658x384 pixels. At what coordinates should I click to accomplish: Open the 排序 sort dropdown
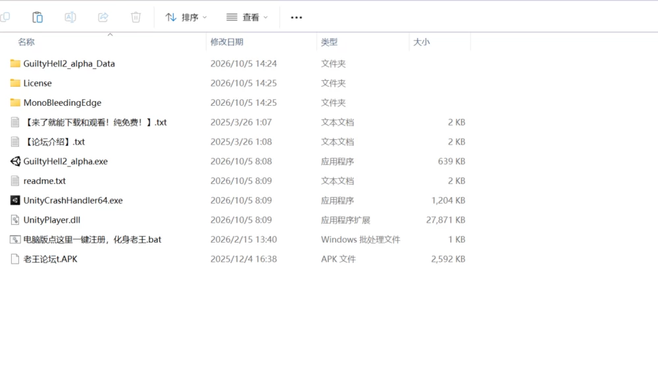(x=186, y=17)
